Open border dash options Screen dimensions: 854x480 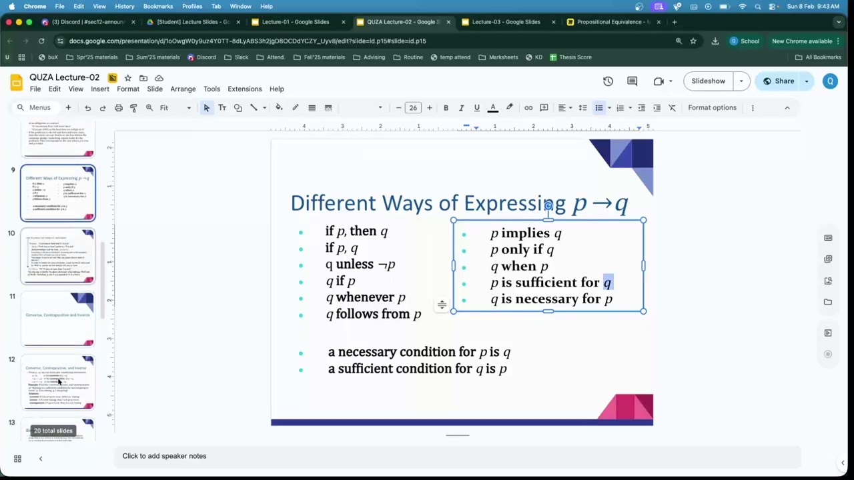tap(328, 107)
